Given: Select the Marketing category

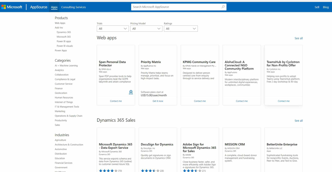Looking at the screenshot, I should pos(60,111).
